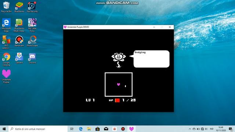Select the My Little Pony desktop shortcut

(32, 25)
